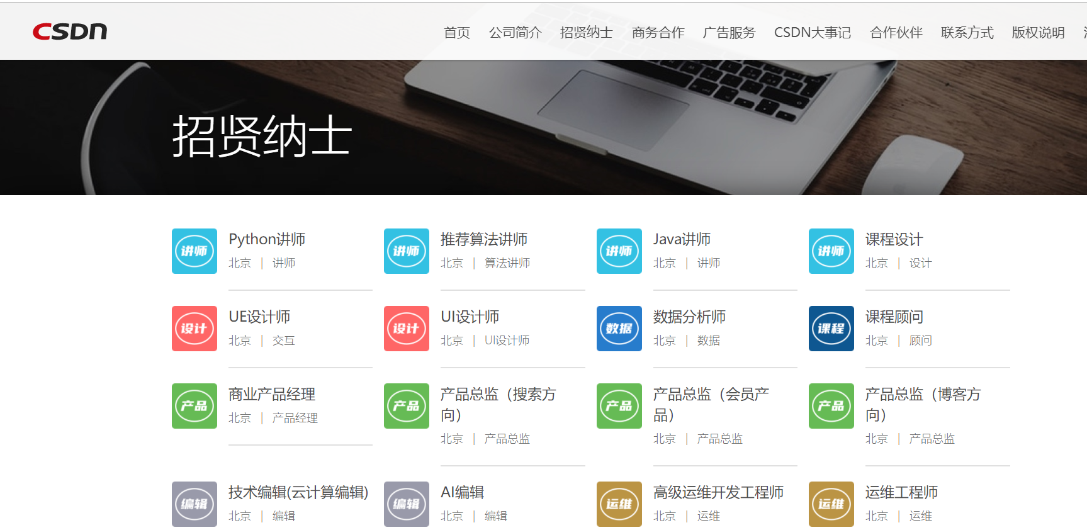Click 设计 tag under 课程设计
Viewport: 1087px width, 530px height.
[920, 263]
